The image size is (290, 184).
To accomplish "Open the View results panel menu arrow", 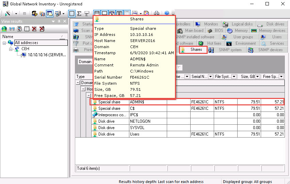I will pyautogui.click(x=53, y=21).
